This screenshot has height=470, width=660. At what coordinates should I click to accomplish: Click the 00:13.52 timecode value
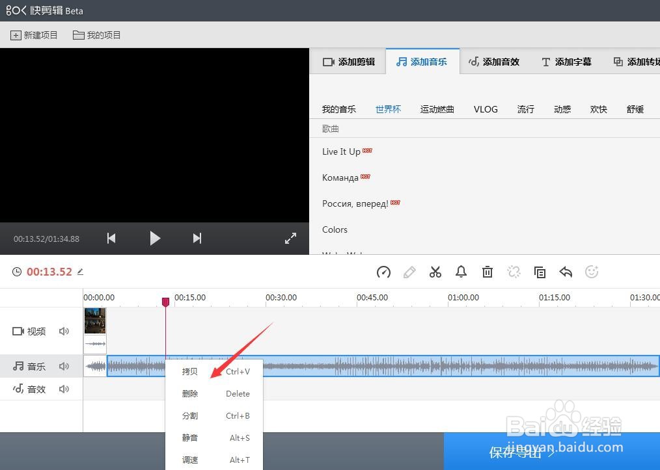pyautogui.click(x=49, y=272)
